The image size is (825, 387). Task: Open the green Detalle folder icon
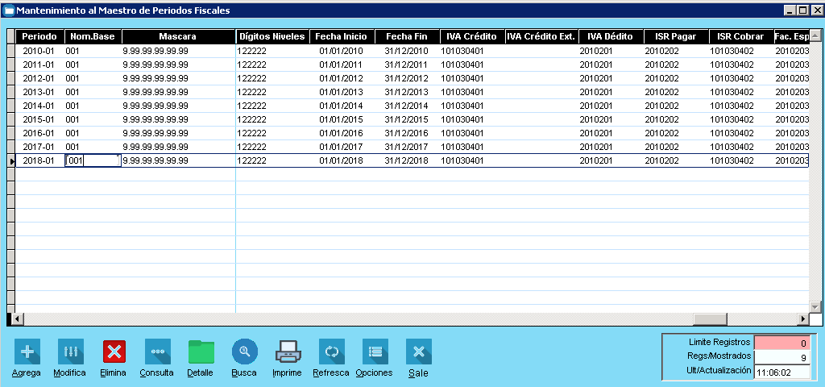tap(201, 352)
